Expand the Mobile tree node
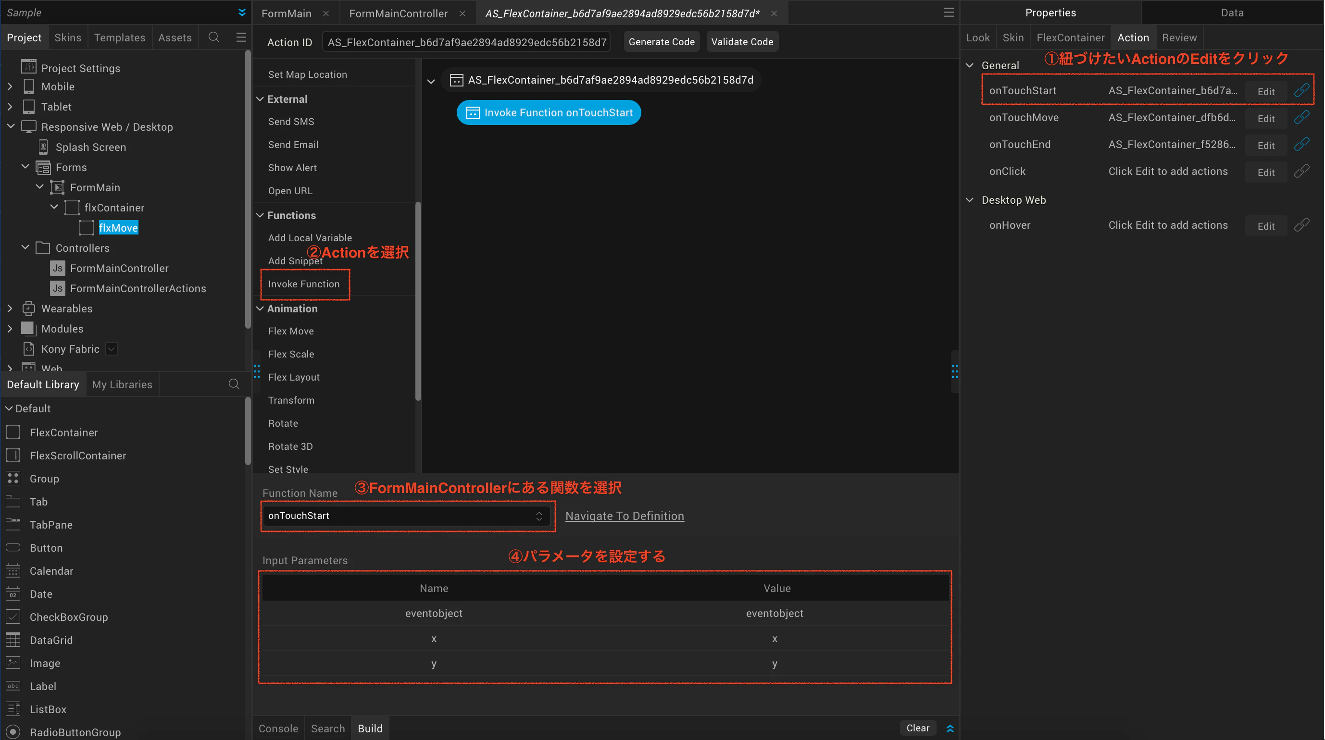This screenshot has height=740, width=1325. click(10, 86)
